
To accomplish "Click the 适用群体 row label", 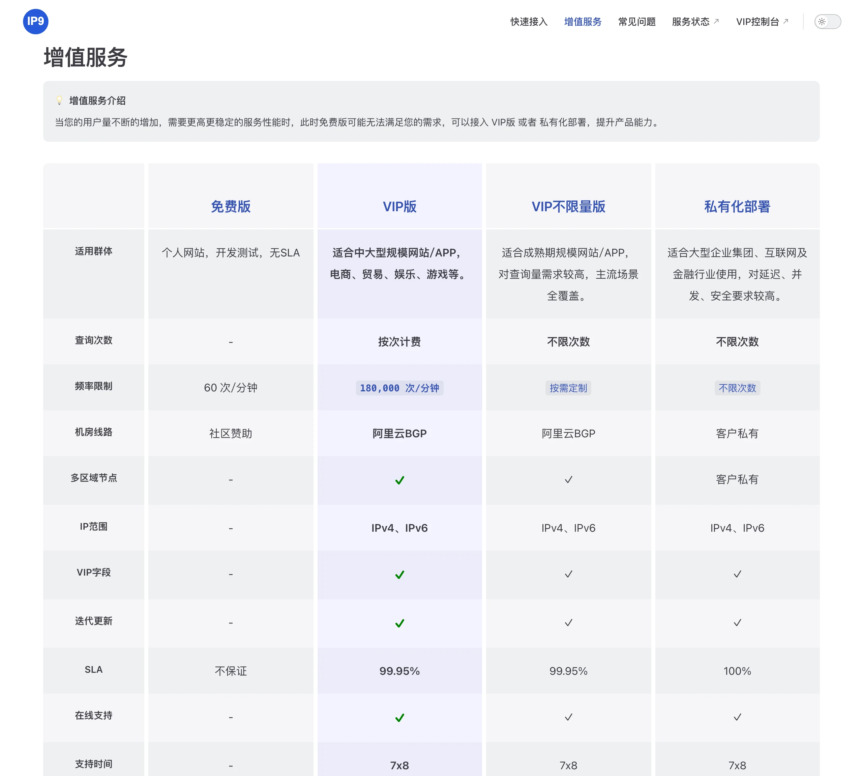I will click(x=93, y=251).
